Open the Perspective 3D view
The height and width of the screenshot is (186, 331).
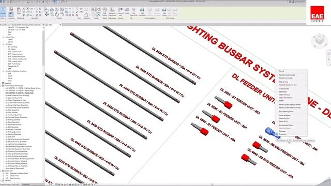13,66
